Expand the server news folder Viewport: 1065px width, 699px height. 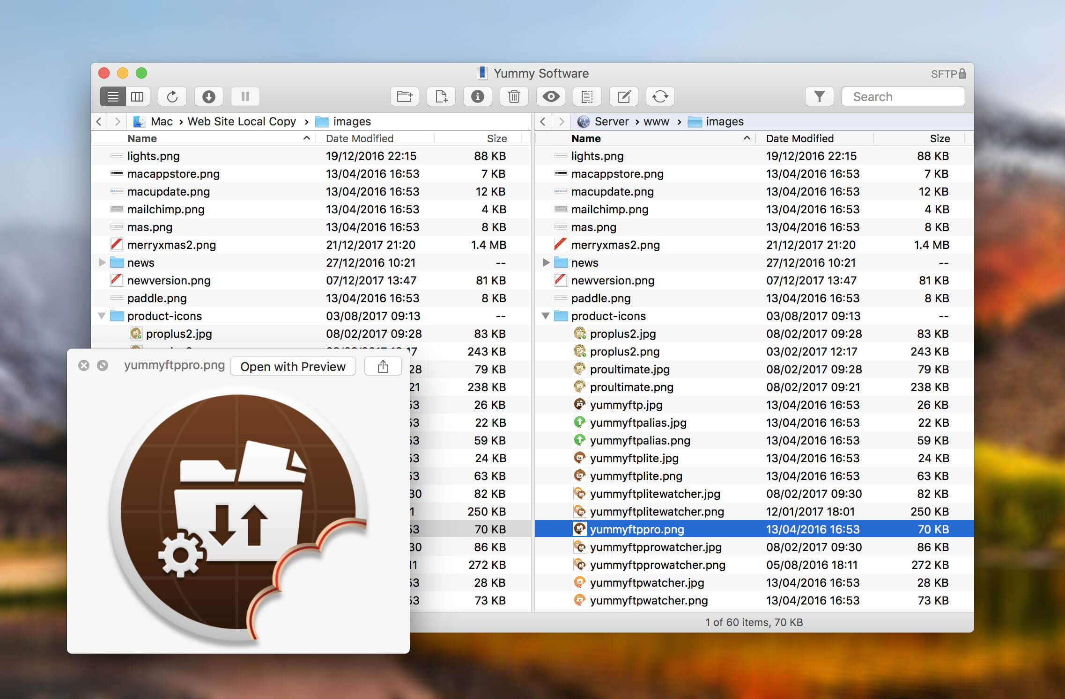point(546,262)
